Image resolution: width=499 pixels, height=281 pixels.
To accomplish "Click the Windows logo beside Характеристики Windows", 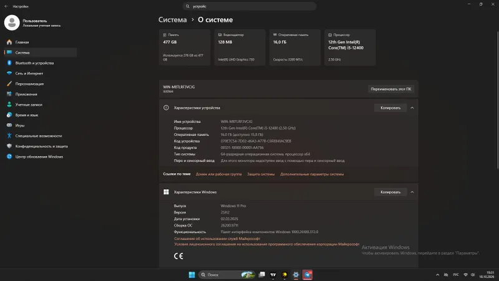I will pos(166,192).
